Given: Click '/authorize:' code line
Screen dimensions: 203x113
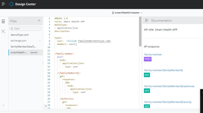Looking at the screenshot, I should pos(67,99).
